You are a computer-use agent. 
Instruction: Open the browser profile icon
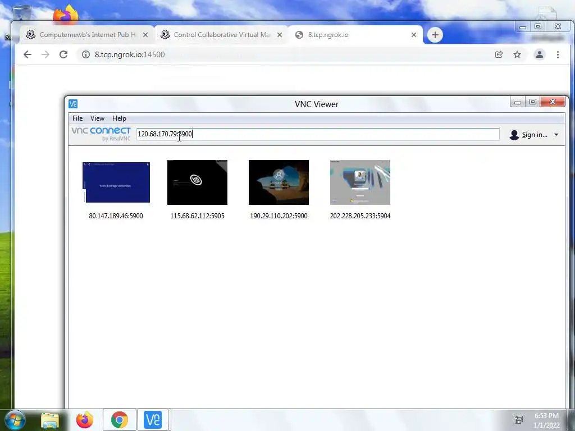click(x=540, y=54)
